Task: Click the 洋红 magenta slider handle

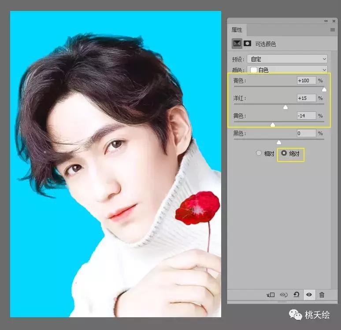Action: [x=285, y=107]
